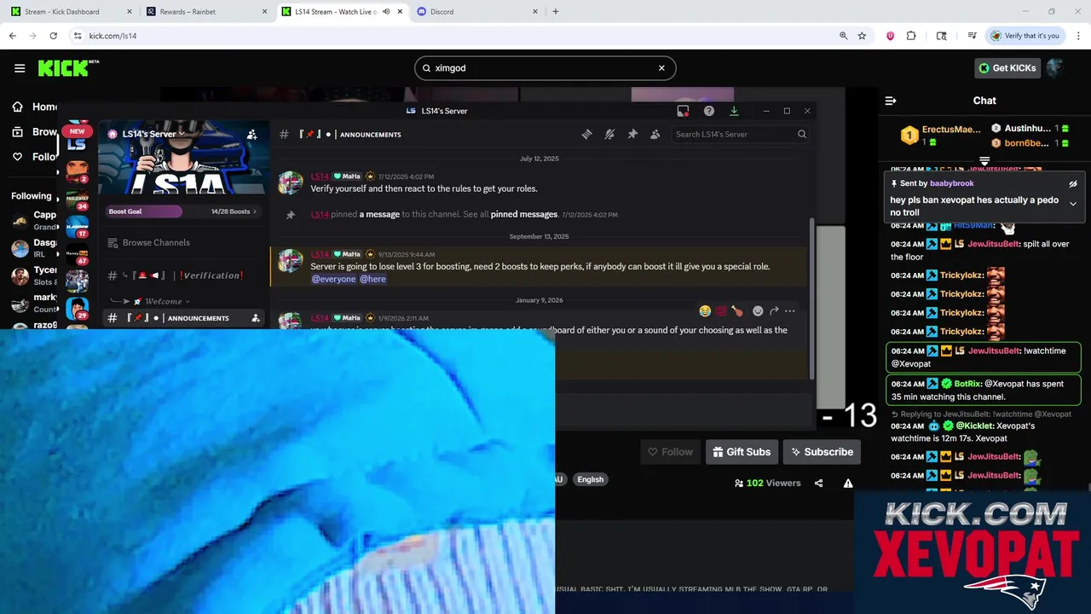Bookmark page with star icon
Image resolution: width=1091 pixels, height=614 pixels.
862,36
